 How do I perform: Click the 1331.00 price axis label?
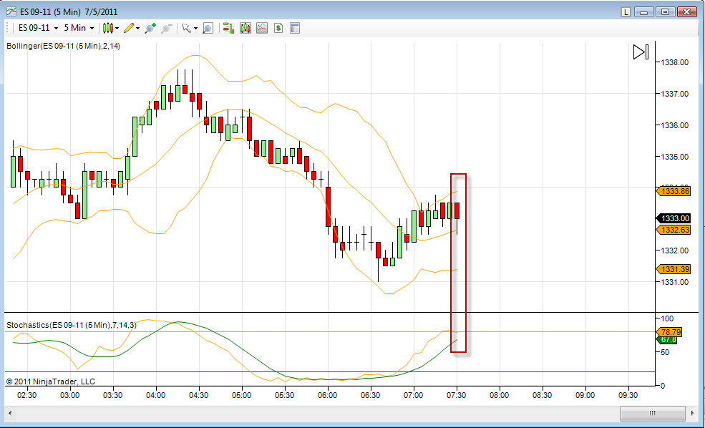[x=674, y=282]
